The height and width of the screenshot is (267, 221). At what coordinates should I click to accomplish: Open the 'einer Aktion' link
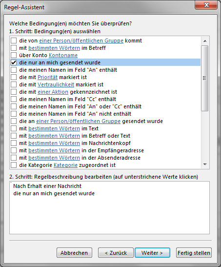point(53,92)
